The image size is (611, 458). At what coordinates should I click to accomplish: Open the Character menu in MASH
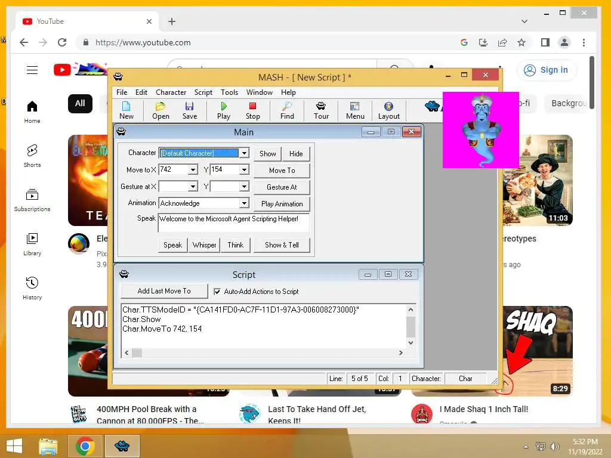pos(171,92)
